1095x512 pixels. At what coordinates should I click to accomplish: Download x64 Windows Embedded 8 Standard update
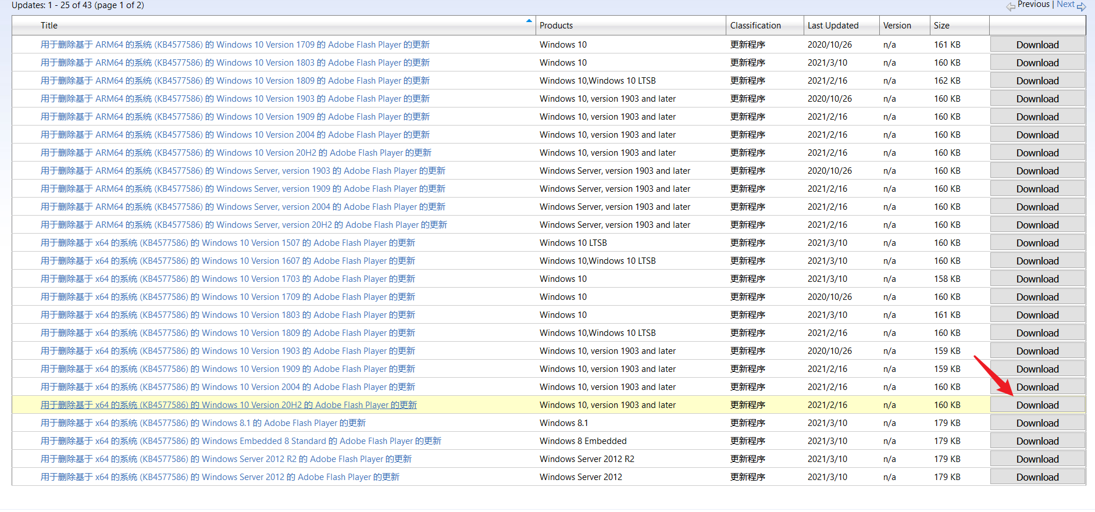[1037, 441]
